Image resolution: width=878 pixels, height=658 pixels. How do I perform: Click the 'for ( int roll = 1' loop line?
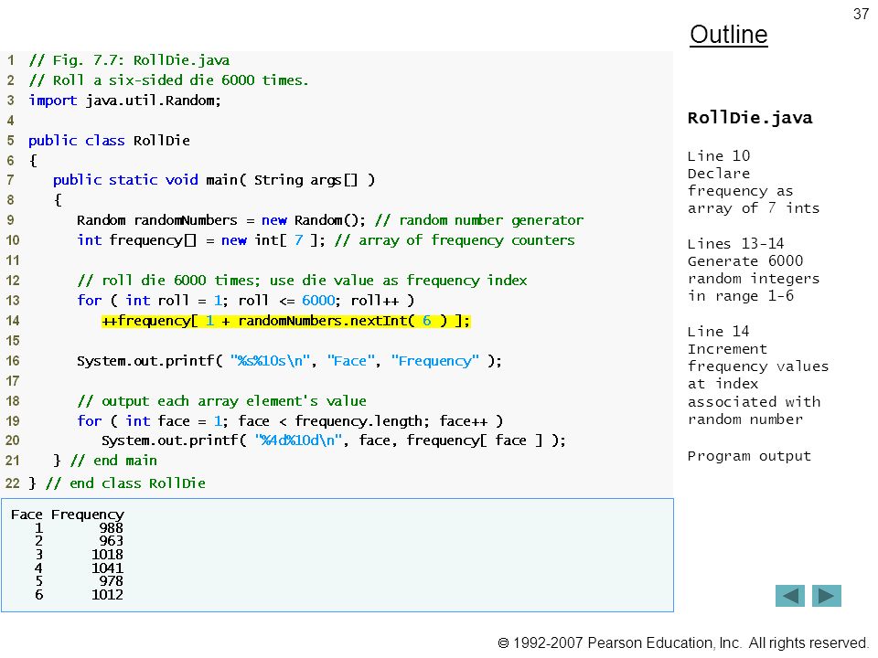point(246,301)
